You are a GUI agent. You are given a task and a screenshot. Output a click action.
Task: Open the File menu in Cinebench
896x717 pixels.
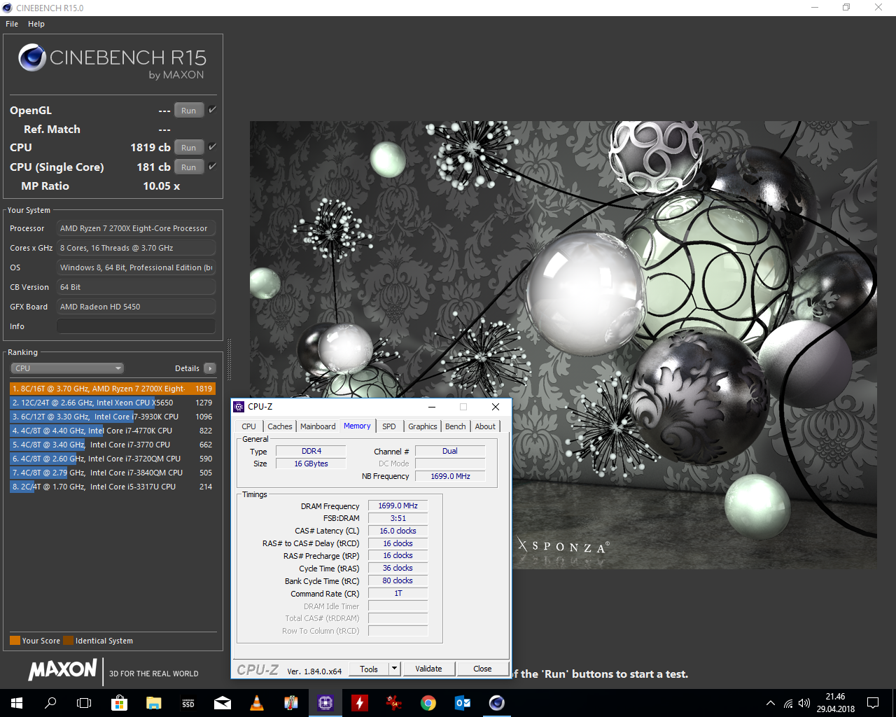click(12, 24)
